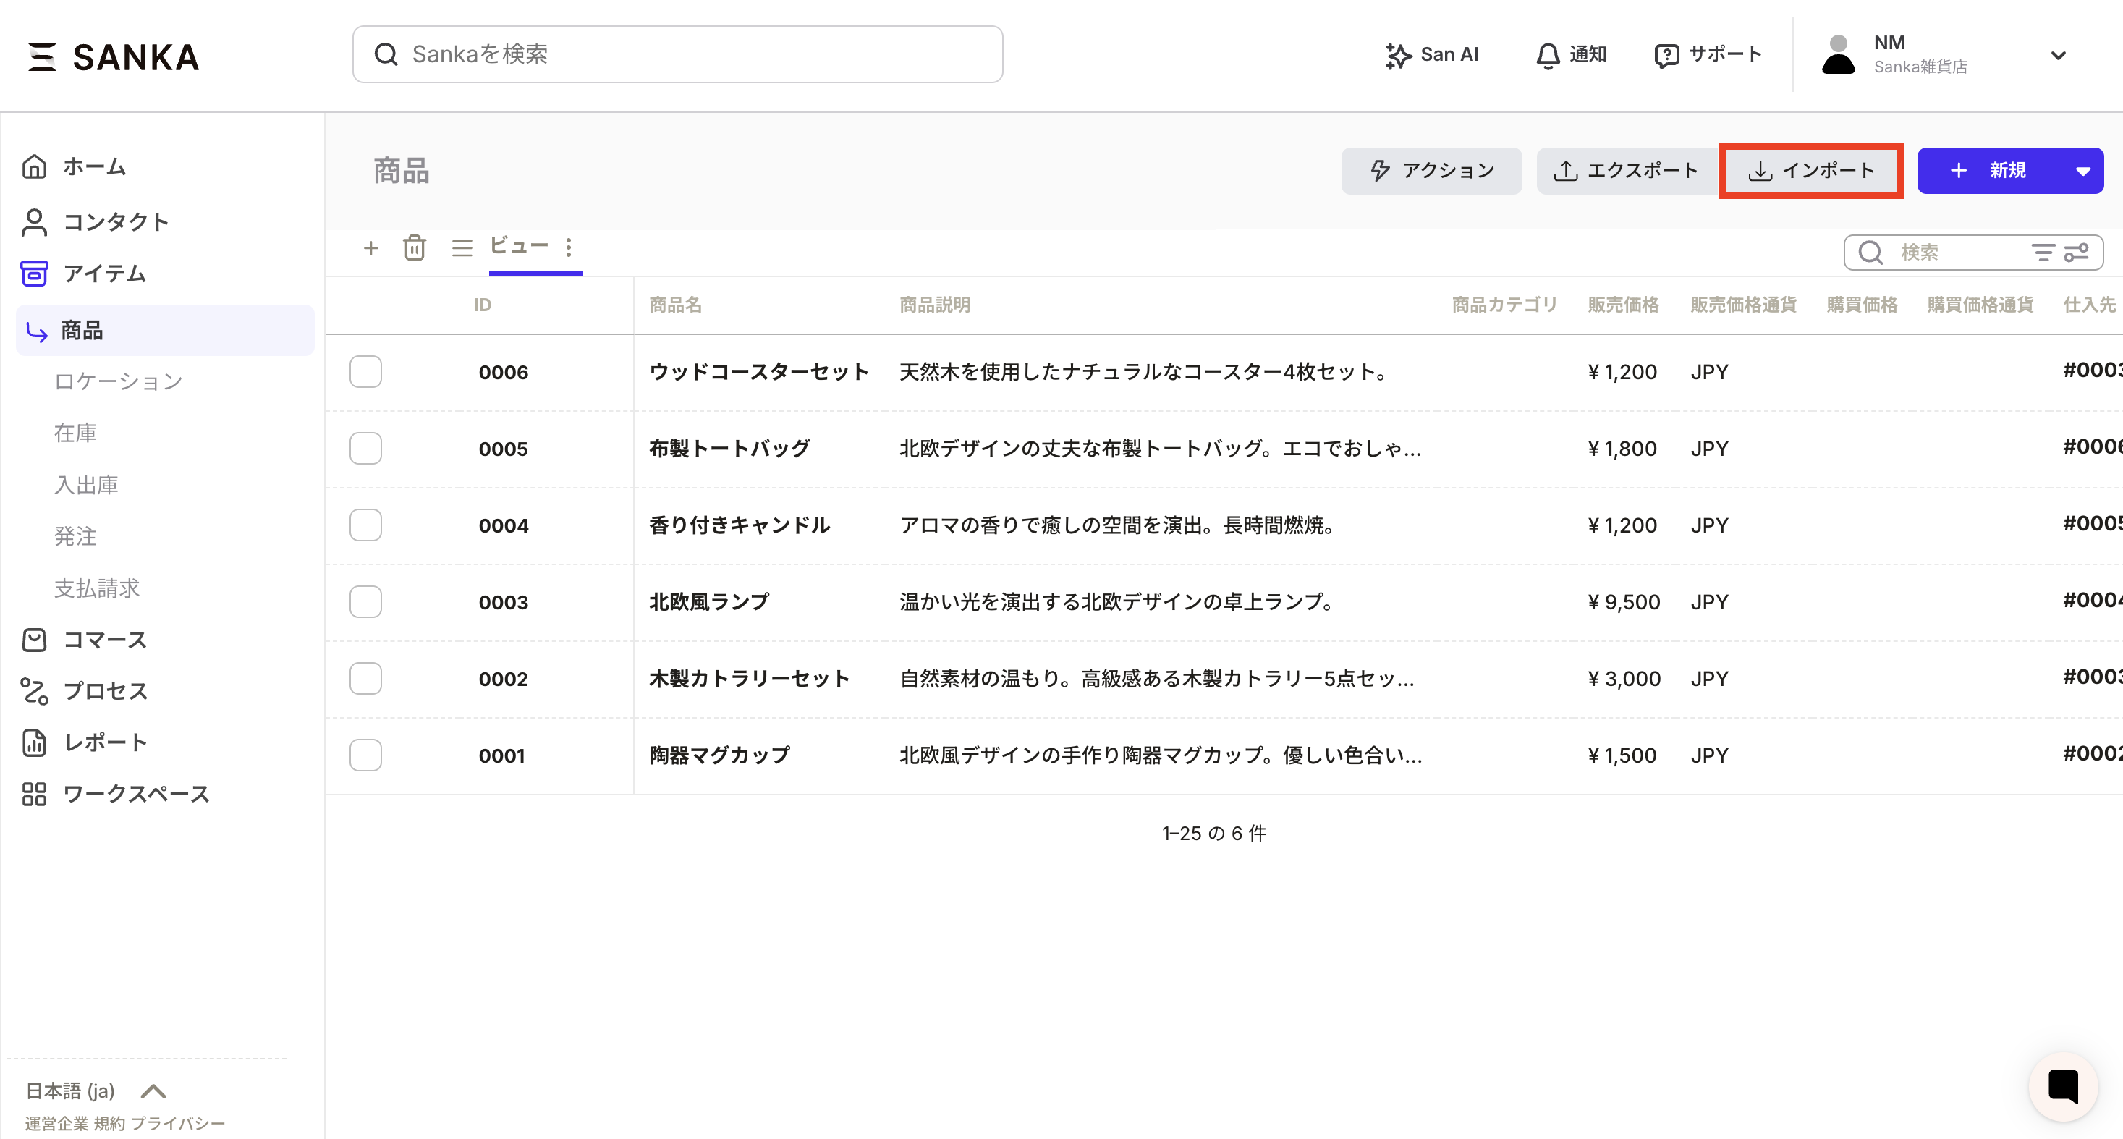This screenshot has height=1139, width=2123.
Task: Tick the checkbox for product 0001
Action: (365, 755)
